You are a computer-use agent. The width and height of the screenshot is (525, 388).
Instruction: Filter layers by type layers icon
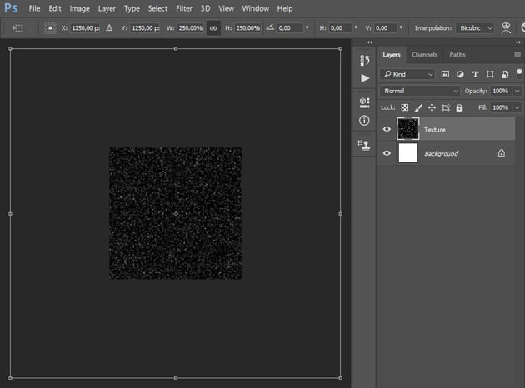pyautogui.click(x=476, y=74)
